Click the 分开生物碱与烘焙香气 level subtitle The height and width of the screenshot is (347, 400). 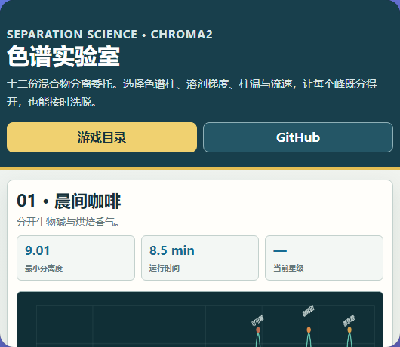[68, 222]
